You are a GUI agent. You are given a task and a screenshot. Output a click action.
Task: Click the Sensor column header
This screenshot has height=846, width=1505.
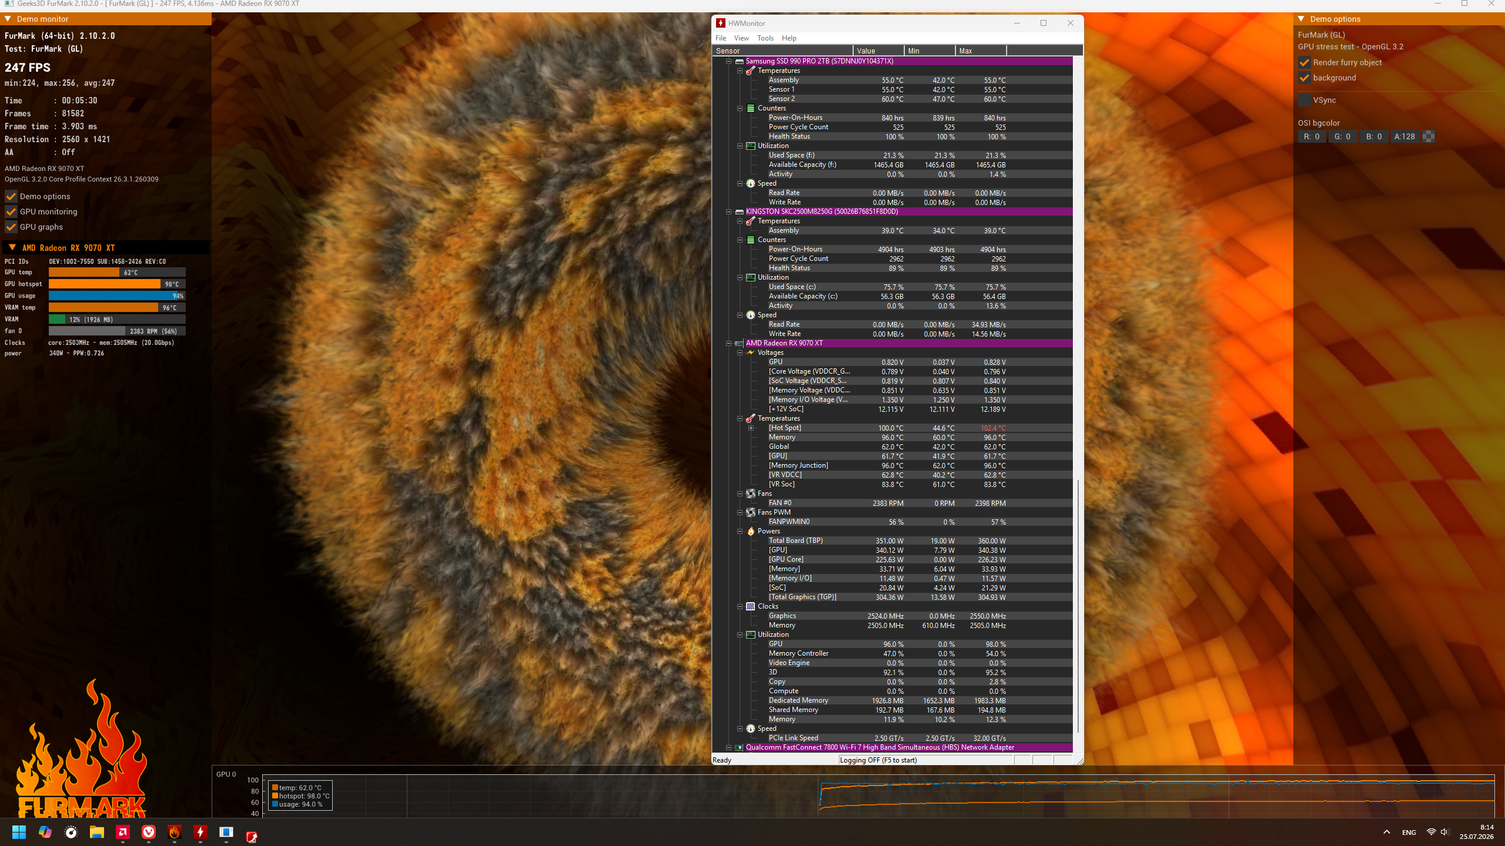[782, 51]
